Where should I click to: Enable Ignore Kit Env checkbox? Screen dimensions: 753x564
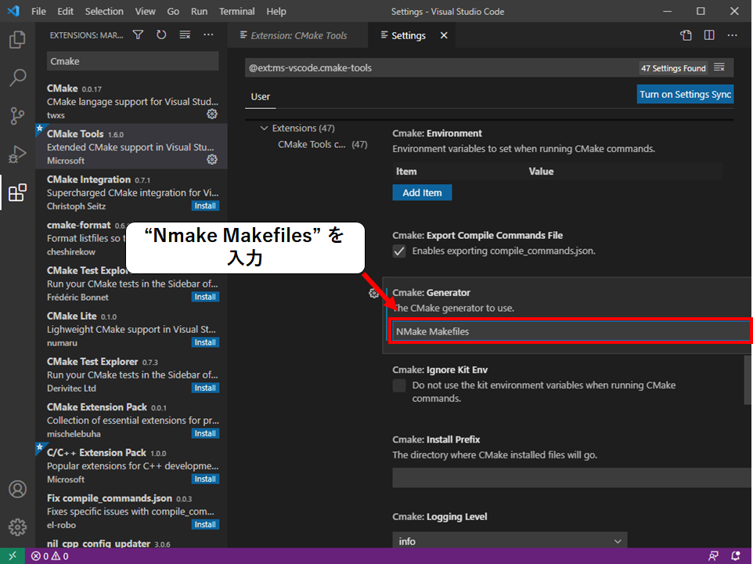[x=399, y=385]
